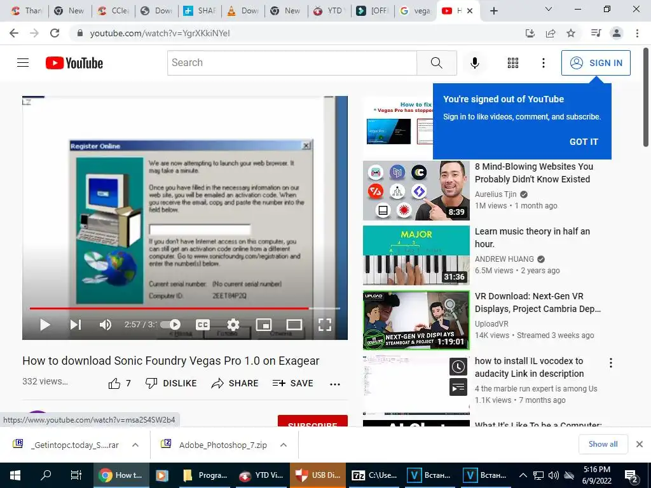
Task: Open more actions under the video
Action: coord(335,384)
